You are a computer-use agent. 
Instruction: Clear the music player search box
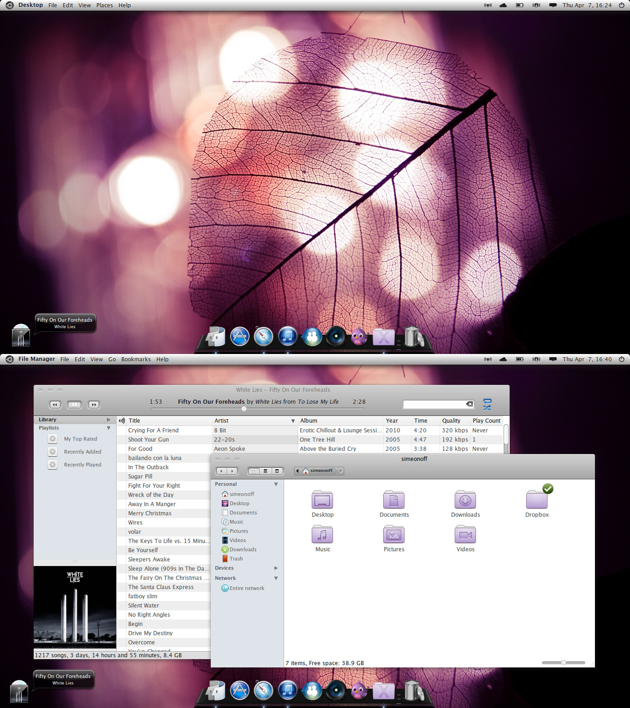tap(469, 404)
